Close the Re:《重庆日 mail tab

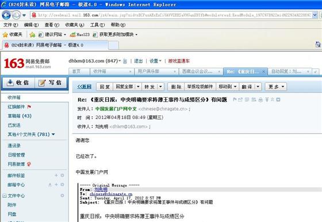tap(264, 72)
